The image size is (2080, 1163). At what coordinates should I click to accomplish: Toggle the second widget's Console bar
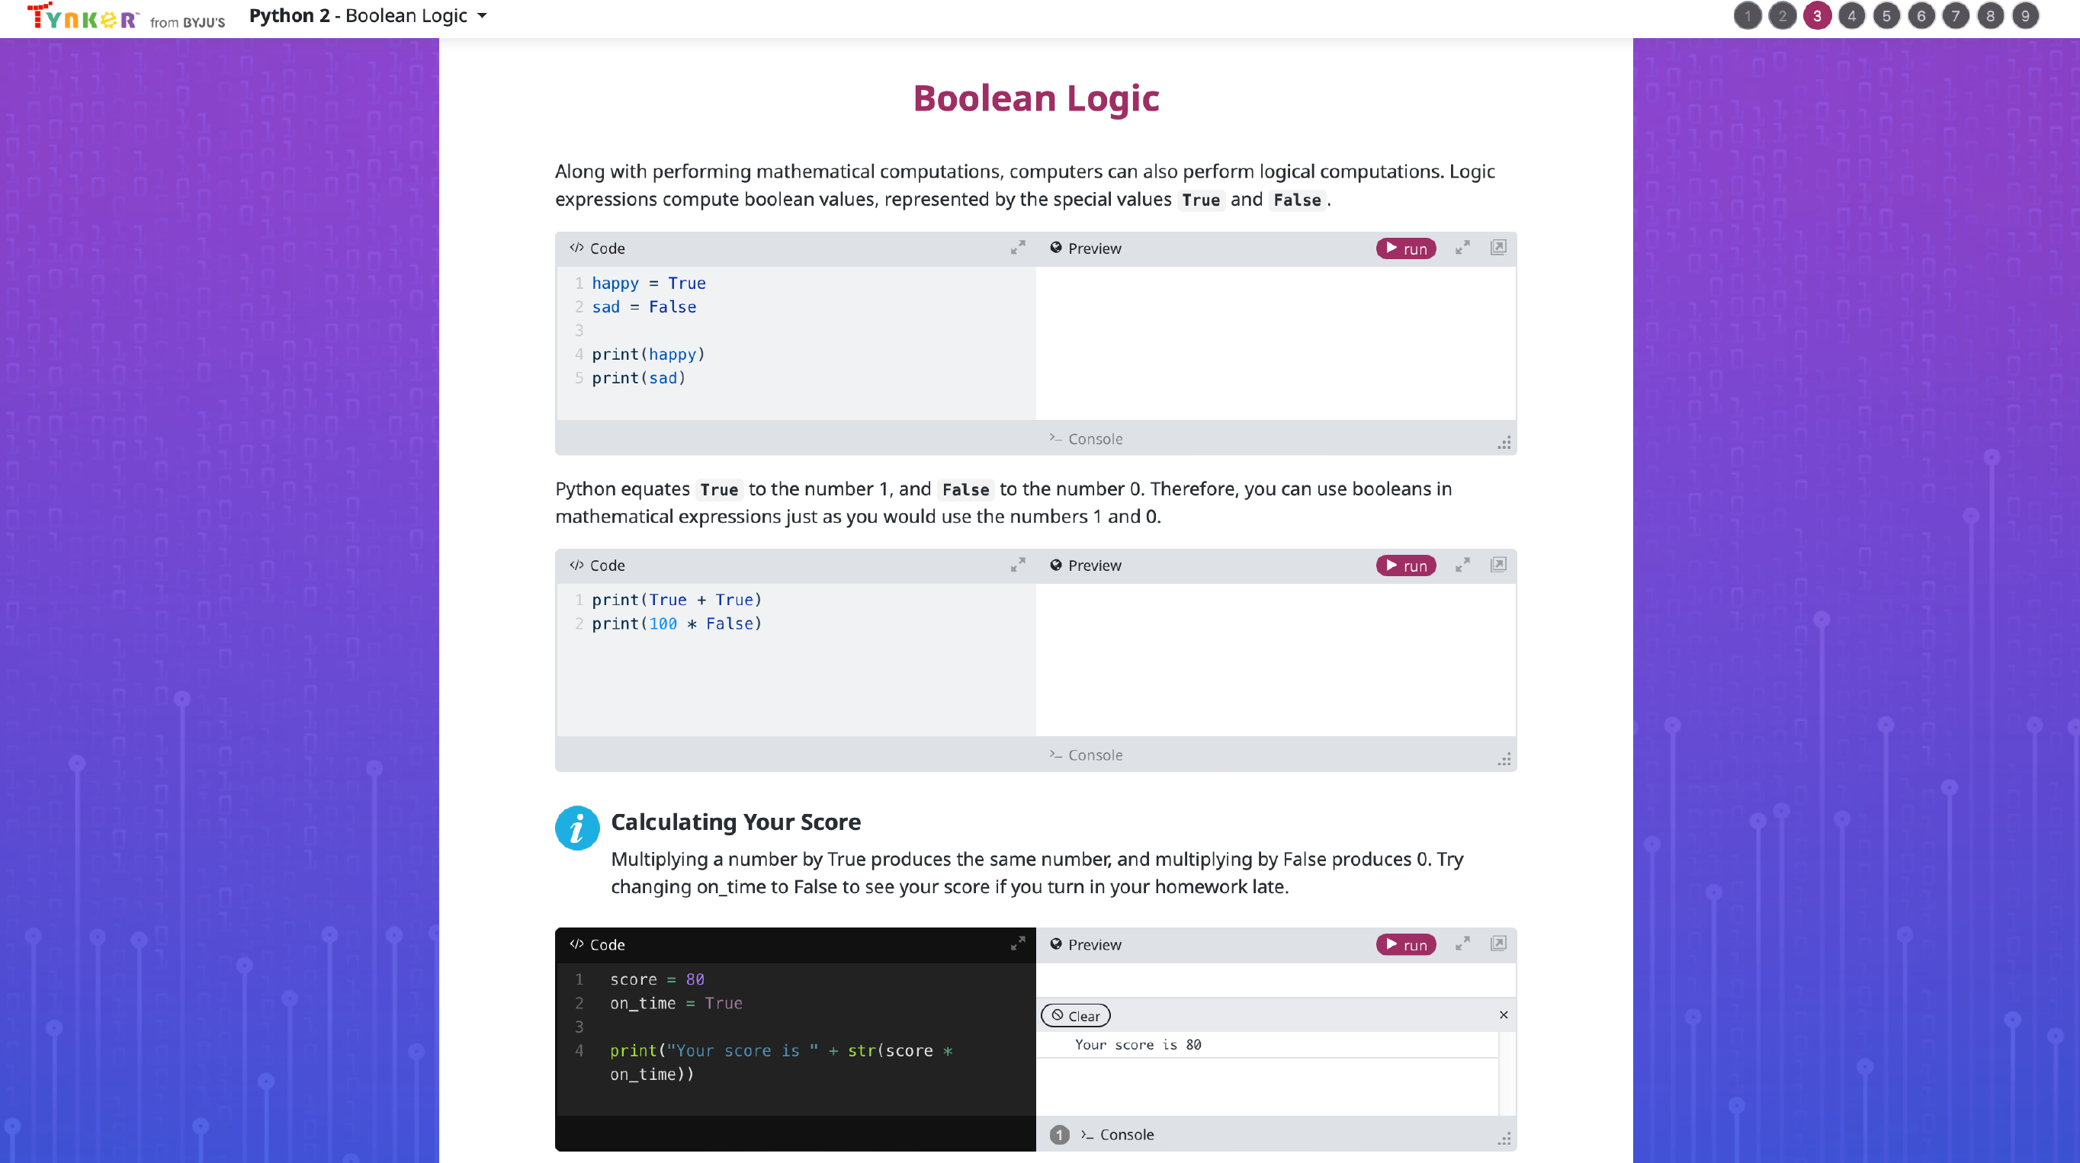(x=1086, y=755)
